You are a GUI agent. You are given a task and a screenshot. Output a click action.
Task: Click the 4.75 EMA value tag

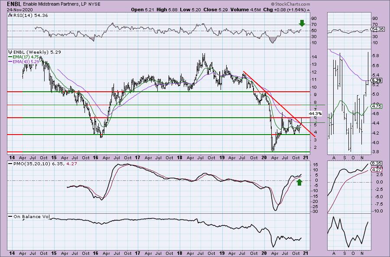[376, 106]
